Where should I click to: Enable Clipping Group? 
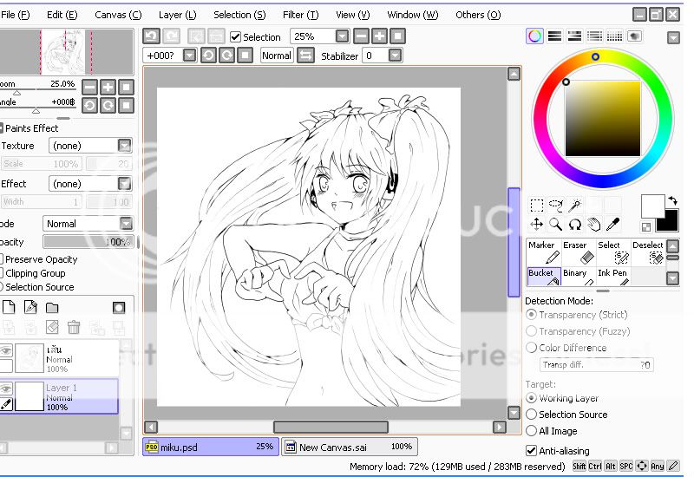pos(2,273)
